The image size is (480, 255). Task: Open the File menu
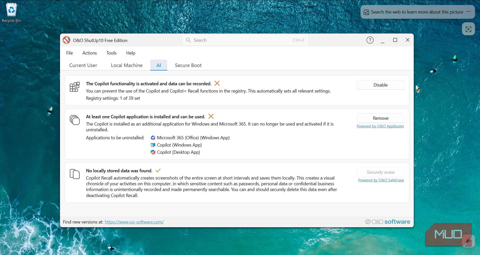pos(69,53)
